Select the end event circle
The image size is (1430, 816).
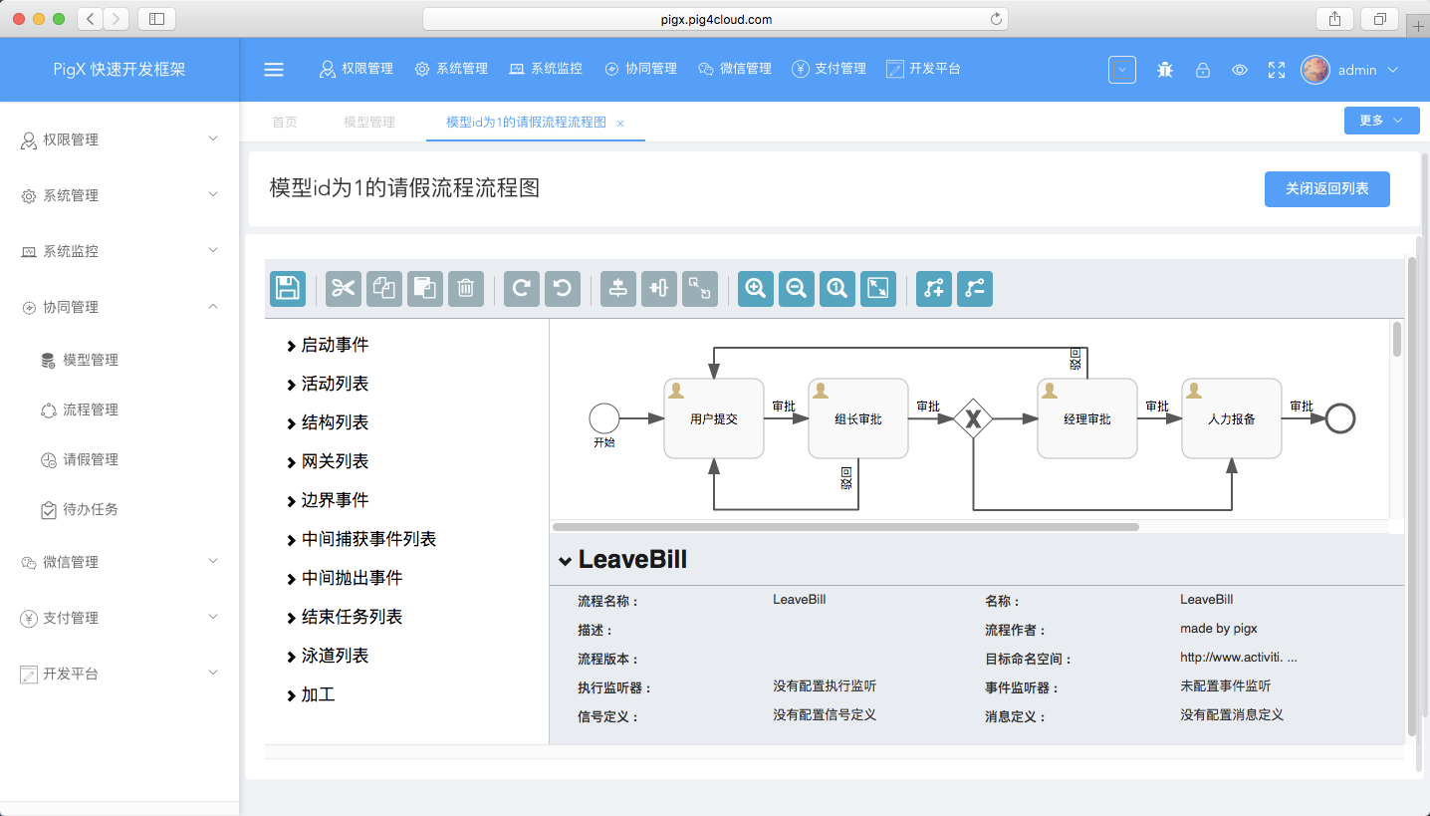pos(1340,418)
